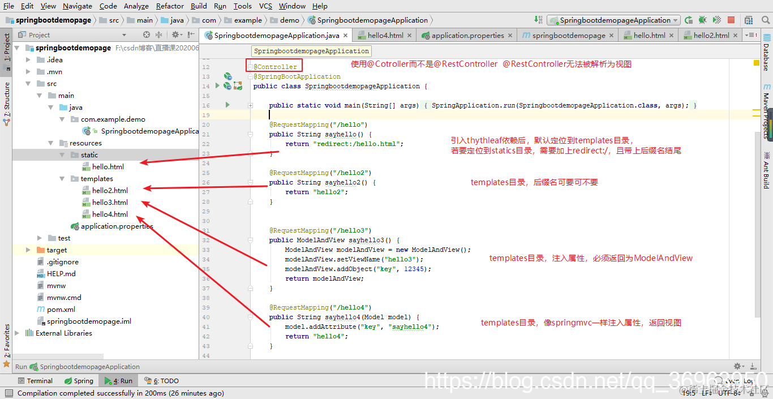This screenshot has height=399, width=773.
Task: Click Scroll from Source target icon
Action: tap(146, 35)
